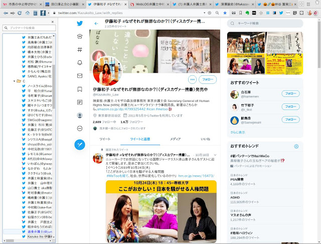
Task: Open the hrn.or.jp/news link in tweet
Action: click(x=196, y=176)
